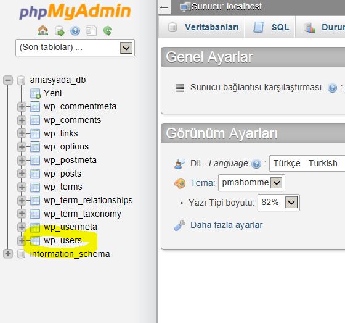This screenshot has height=323, width=345.
Task: Open the wp_links table
Action: pyautogui.click(x=61, y=133)
